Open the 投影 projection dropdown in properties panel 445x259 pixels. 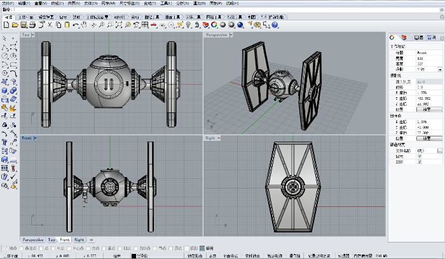(440, 69)
